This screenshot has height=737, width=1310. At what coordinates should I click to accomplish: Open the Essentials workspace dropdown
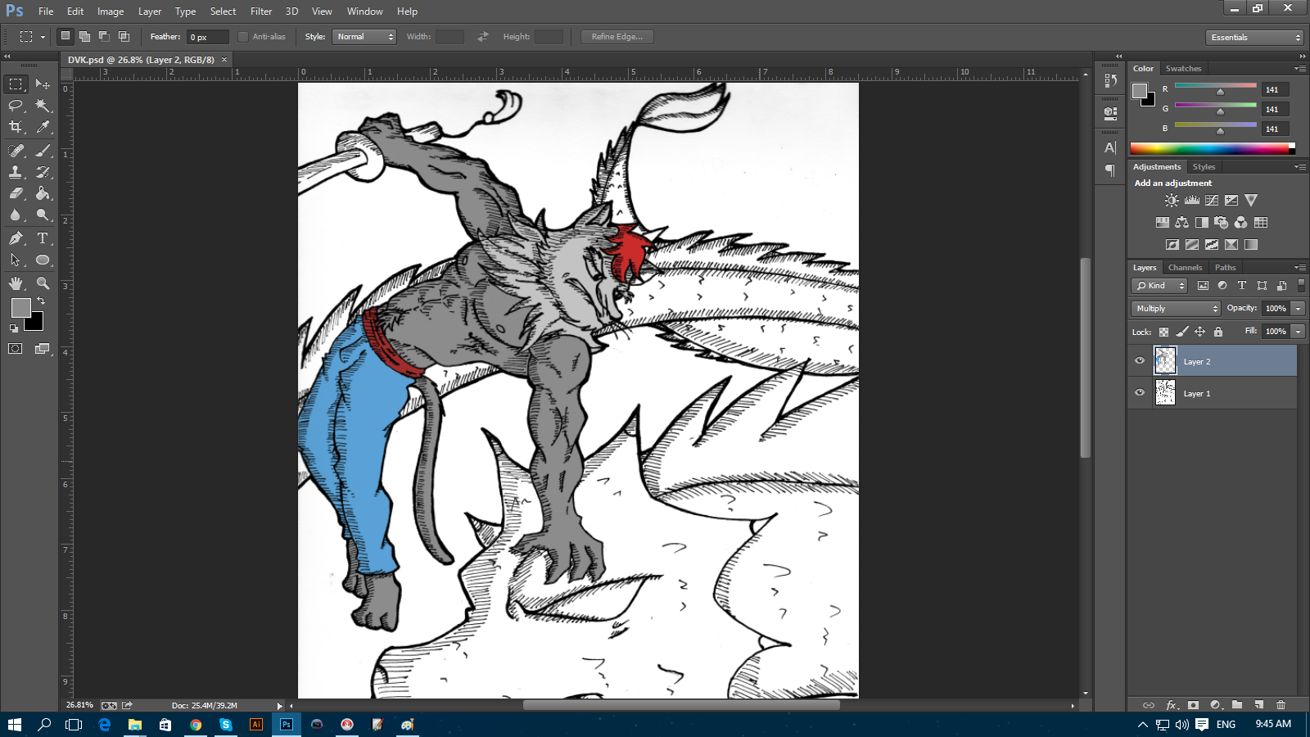pyautogui.click(x=1254, y=38)
